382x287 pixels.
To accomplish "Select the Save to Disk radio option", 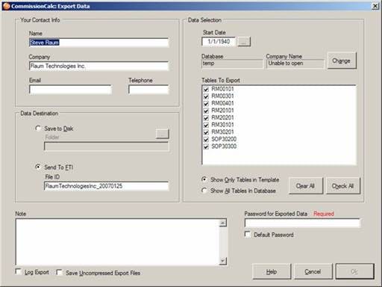I will coord(38,129).
